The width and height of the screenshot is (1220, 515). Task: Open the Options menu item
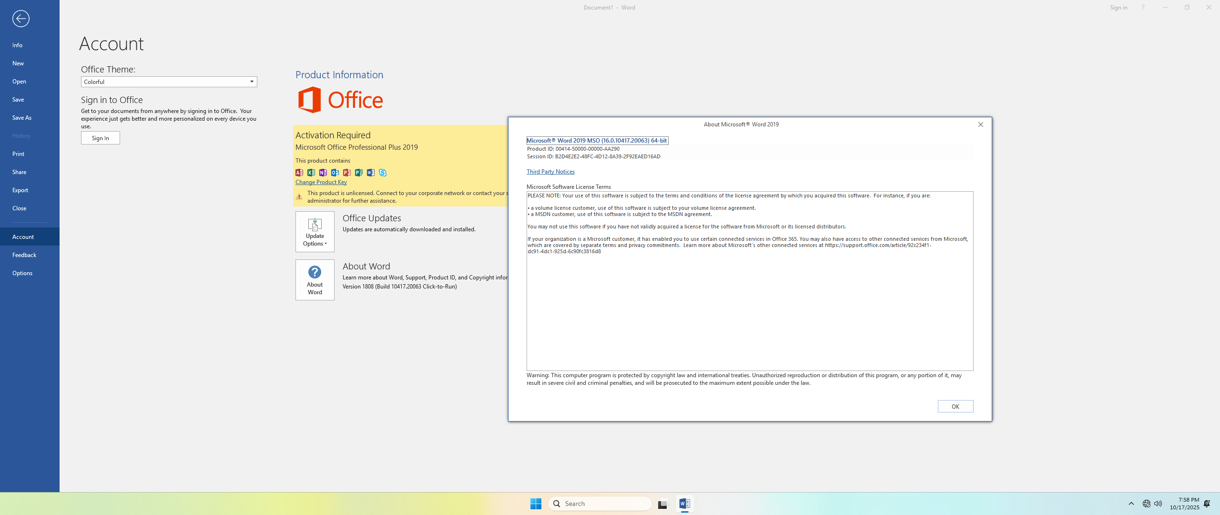pos(22,273)
